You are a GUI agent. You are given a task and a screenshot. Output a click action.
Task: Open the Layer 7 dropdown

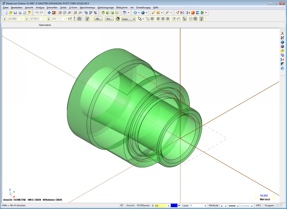tap(205, 206)
